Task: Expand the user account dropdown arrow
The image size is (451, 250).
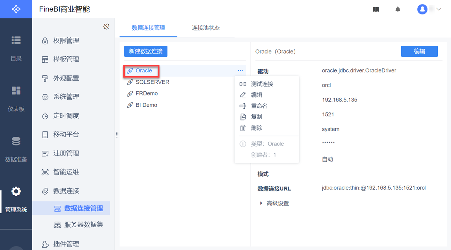Action: [x=438, y=9]
